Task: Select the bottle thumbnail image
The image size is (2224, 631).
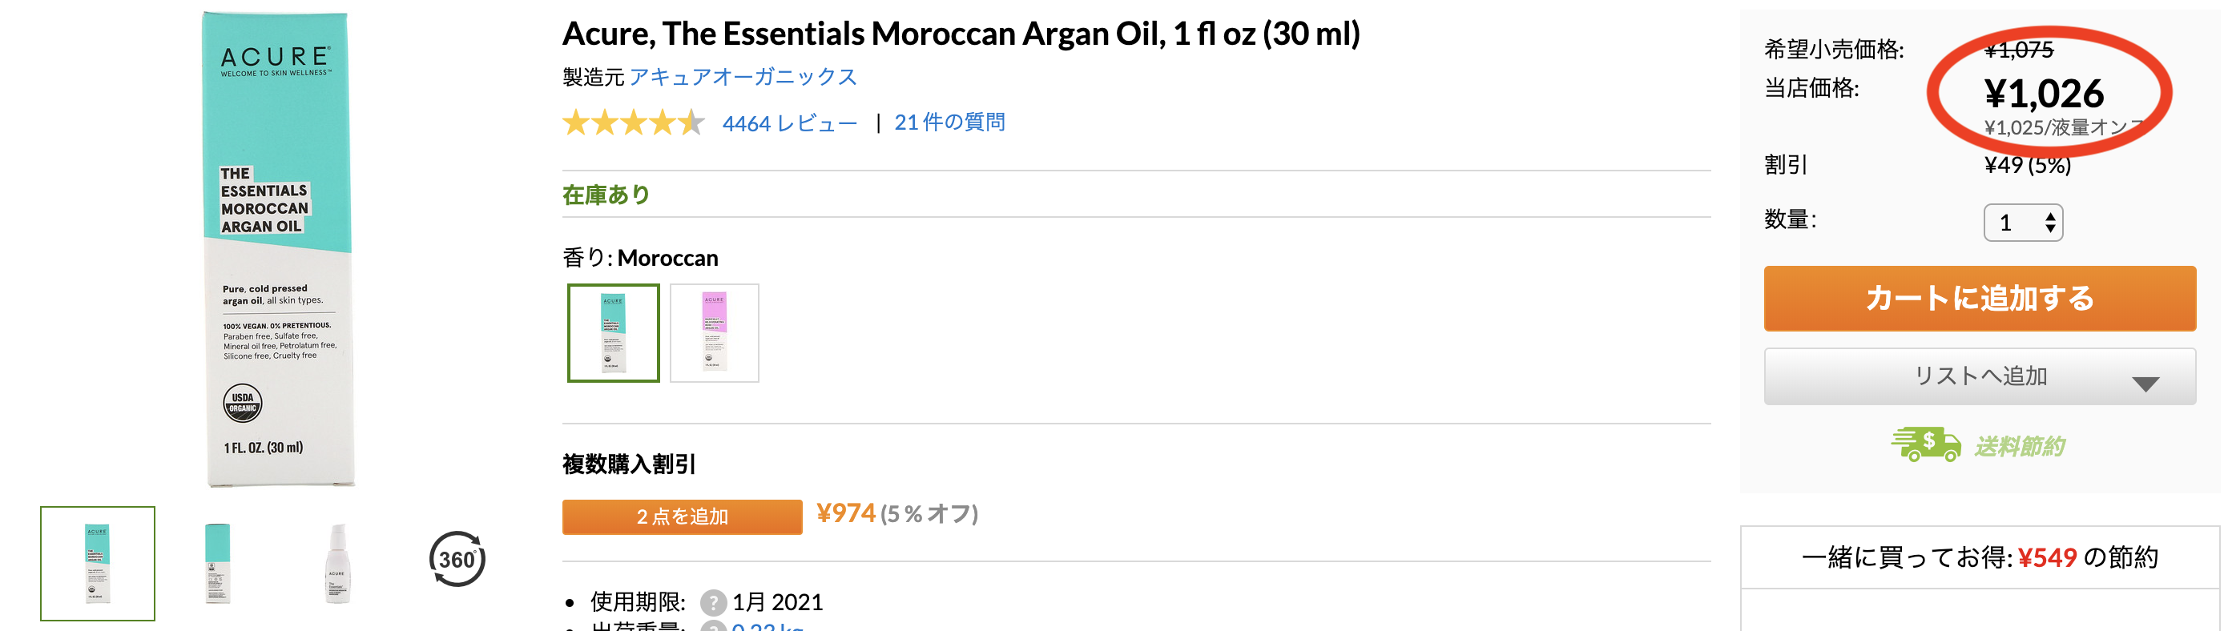Action: (337, 563)
